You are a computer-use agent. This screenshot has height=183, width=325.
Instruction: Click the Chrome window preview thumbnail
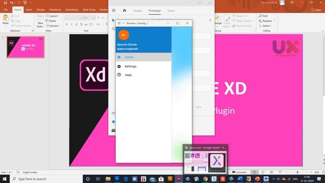[205, 163]
